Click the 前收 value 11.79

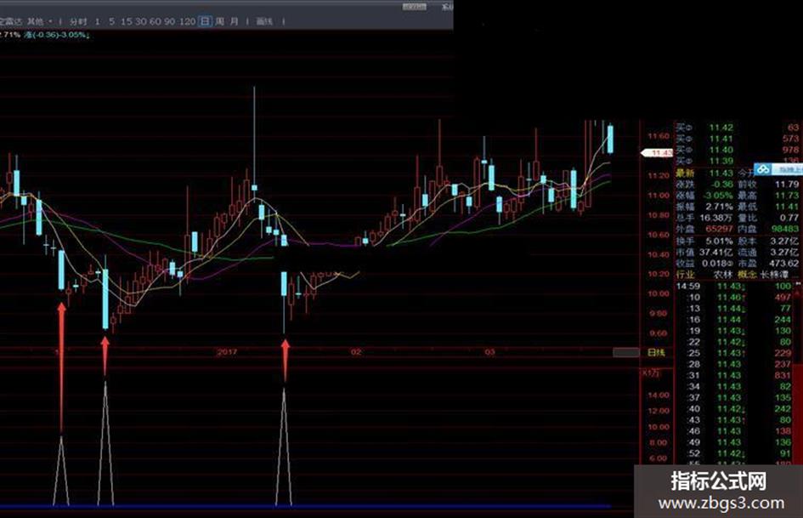[787, 184]
